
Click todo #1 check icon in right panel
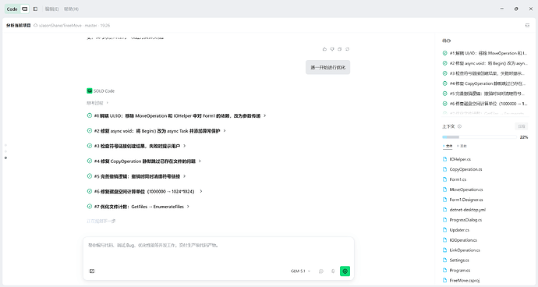coord(445,53)
